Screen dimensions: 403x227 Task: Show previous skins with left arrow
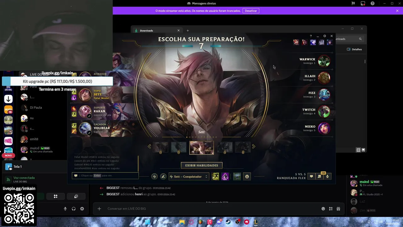(149, 146)
